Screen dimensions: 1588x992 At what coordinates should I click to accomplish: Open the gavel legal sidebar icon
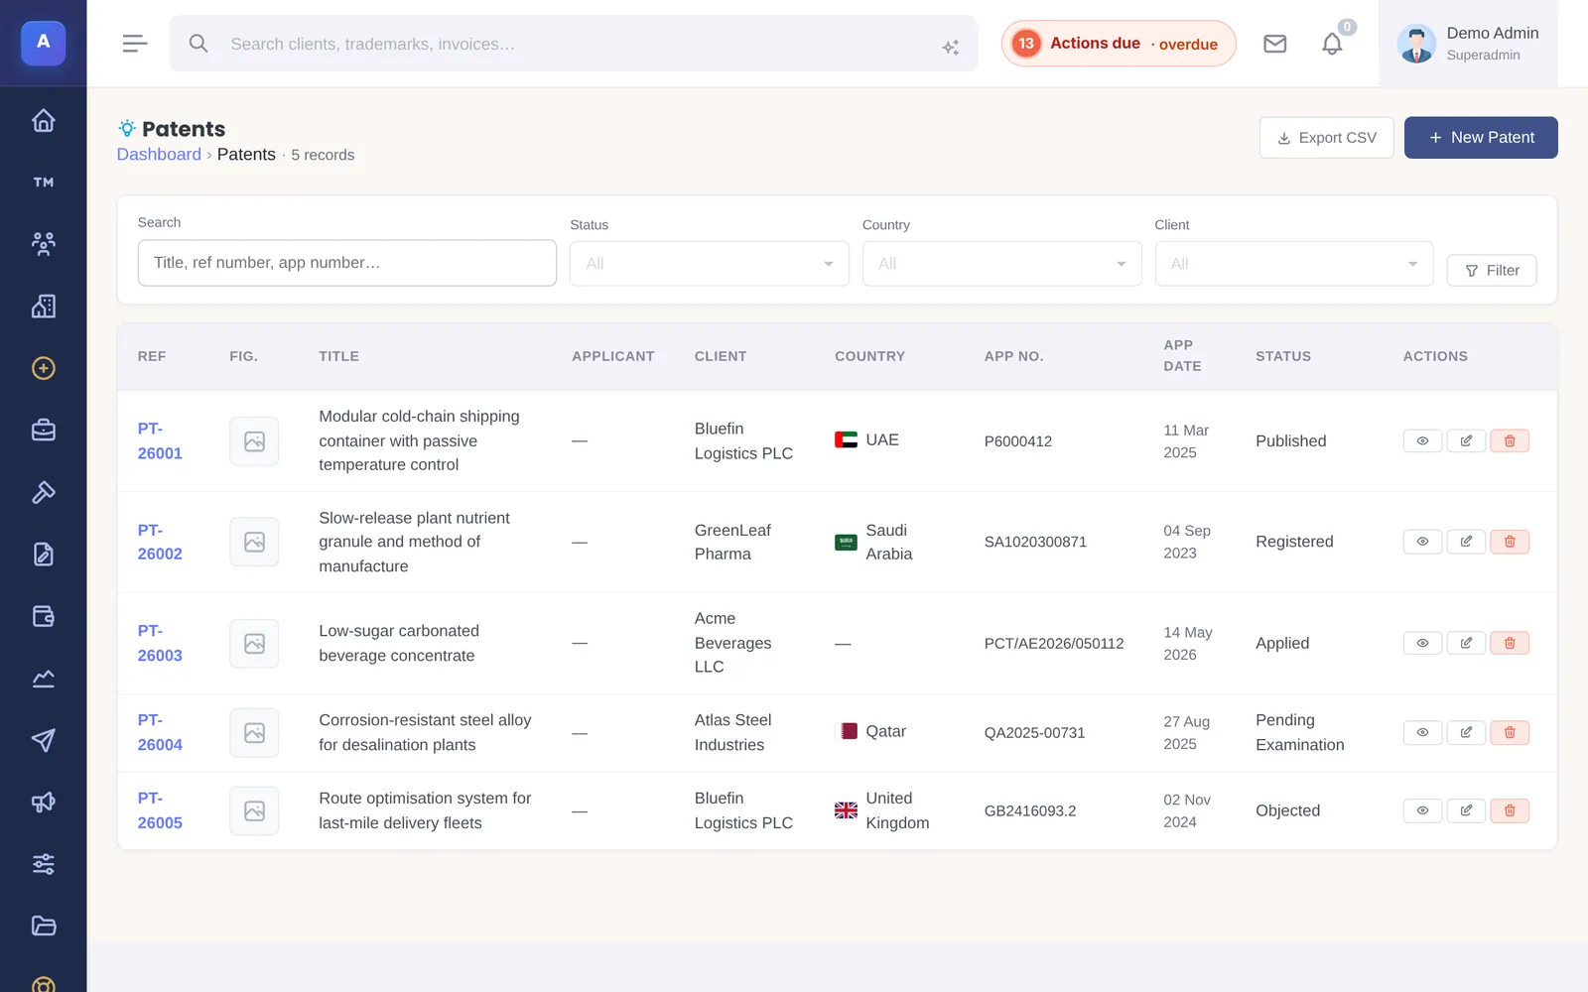click(x=43, y=492)
